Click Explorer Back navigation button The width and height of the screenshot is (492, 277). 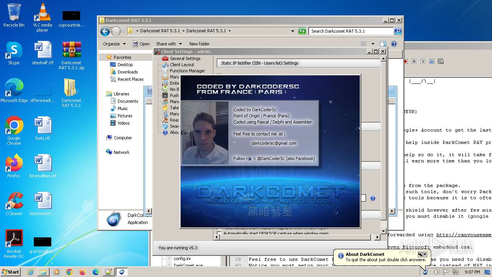point(105,31)
